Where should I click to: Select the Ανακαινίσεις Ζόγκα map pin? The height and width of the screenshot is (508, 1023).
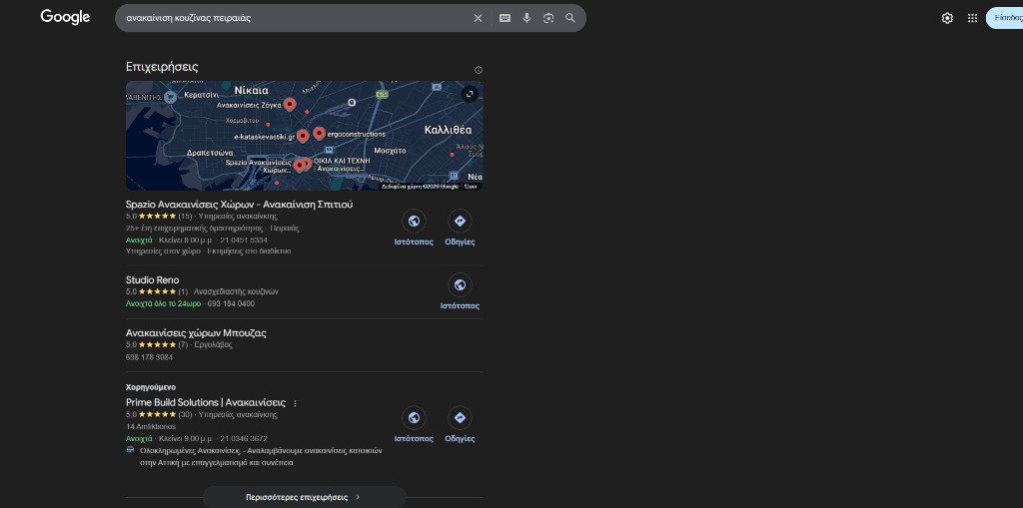(290, 104)
